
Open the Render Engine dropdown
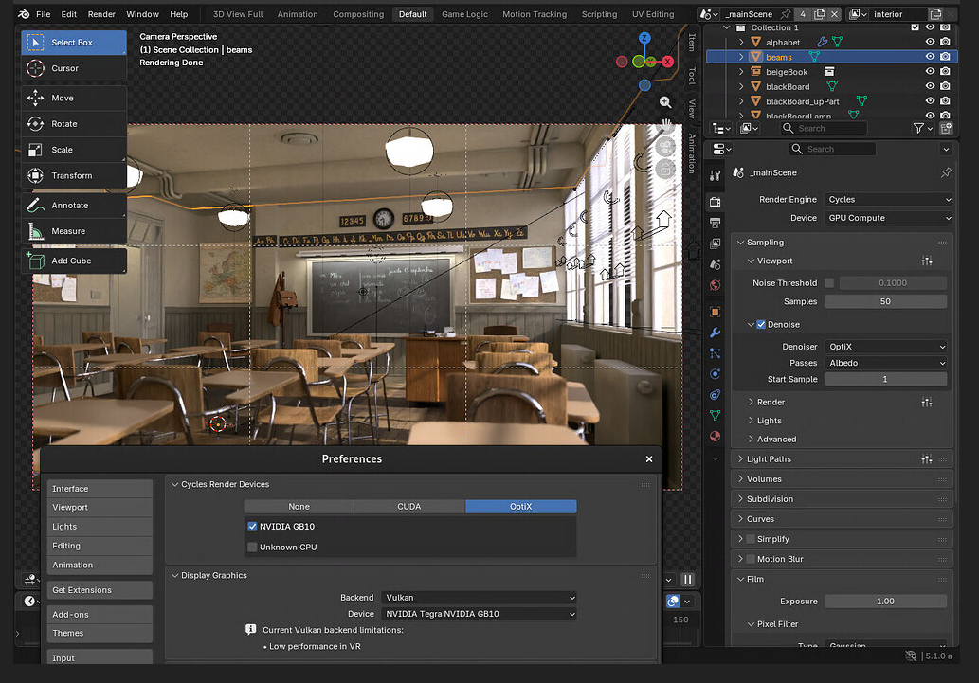click(x=888, y=200)
